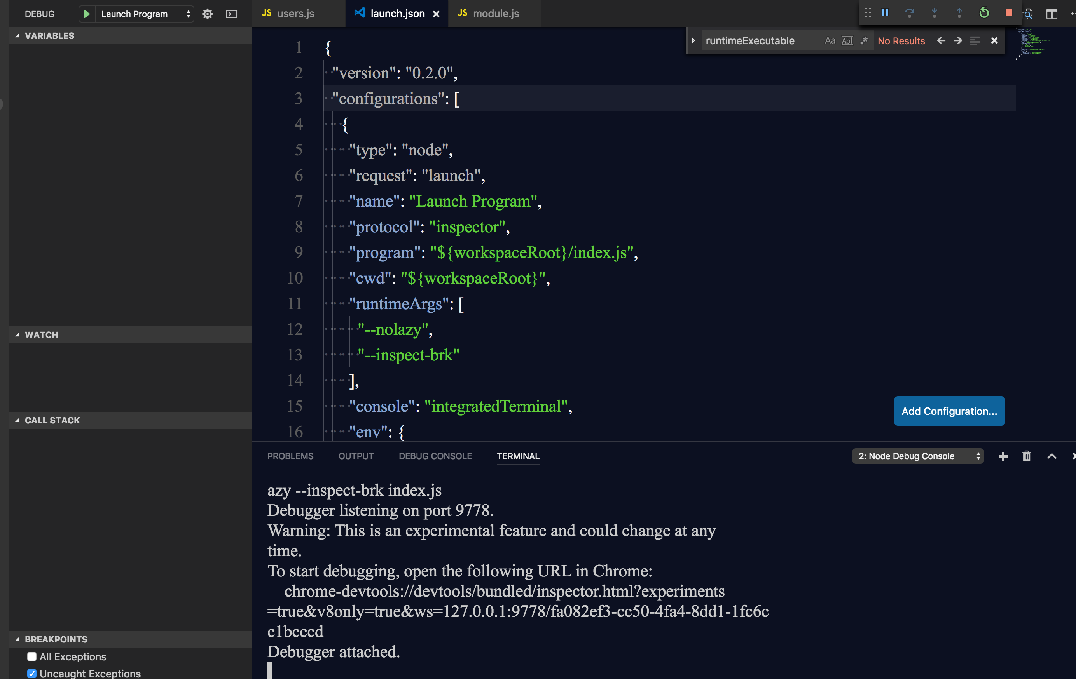The width and height of the screenshot is (1076, 679).
Task: Step into in the debug toolbar
Action: tap(935, 13)
